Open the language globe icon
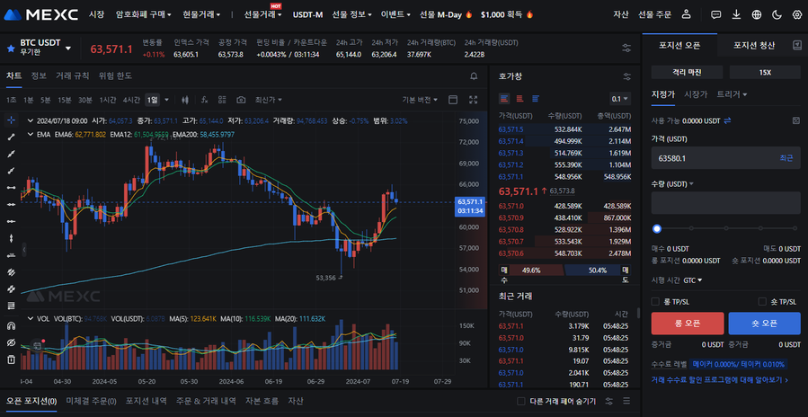This screenshot has height=417, width=808. (757, 14)
